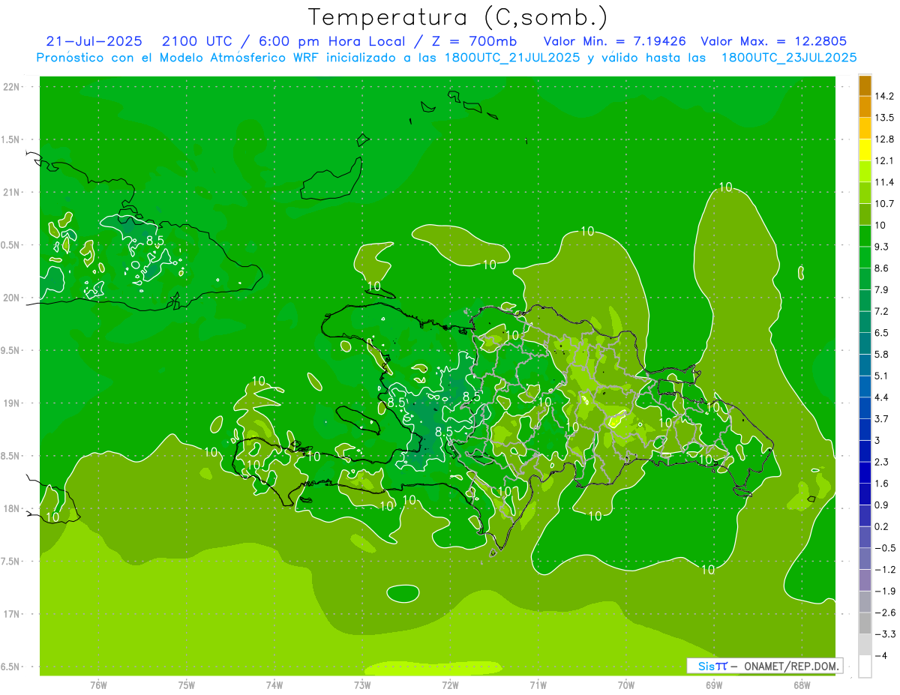Click the '70W' longitude axis label
The width and height of the screenshot is (900, 695).
tap(626, 685)
